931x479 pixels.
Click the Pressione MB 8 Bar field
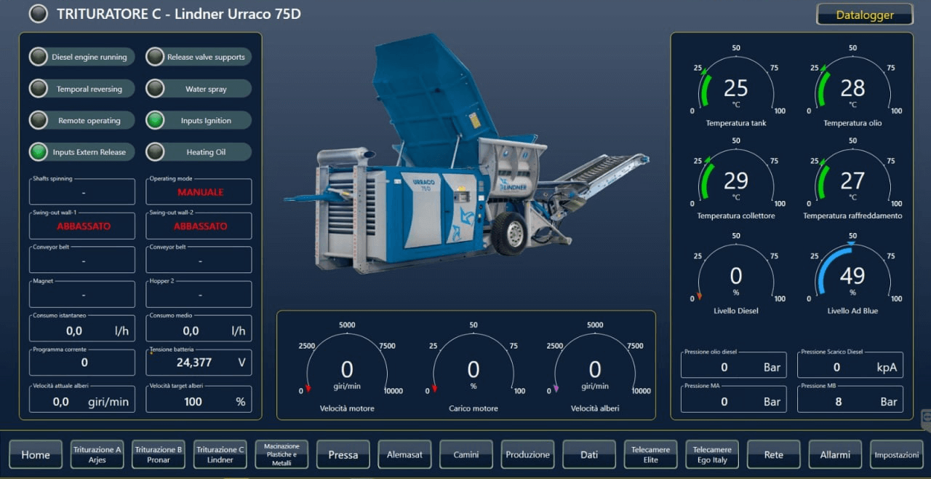tap(850, 399)
